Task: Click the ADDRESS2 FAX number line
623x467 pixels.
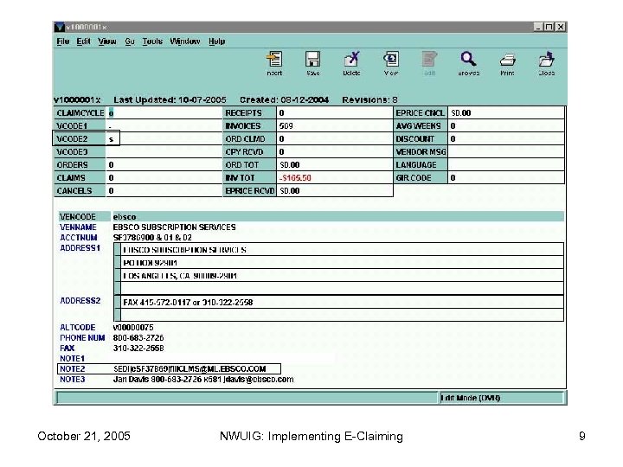Action: [x=342, y=303]
